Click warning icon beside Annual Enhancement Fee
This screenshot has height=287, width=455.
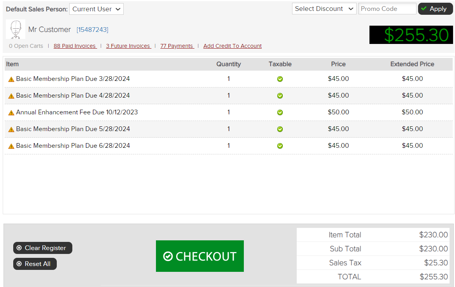click(x=11, y=113)
